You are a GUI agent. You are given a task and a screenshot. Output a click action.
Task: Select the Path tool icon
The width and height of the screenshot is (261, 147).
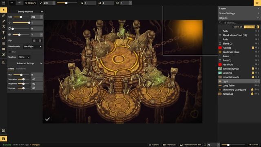(x=4, y=38)
